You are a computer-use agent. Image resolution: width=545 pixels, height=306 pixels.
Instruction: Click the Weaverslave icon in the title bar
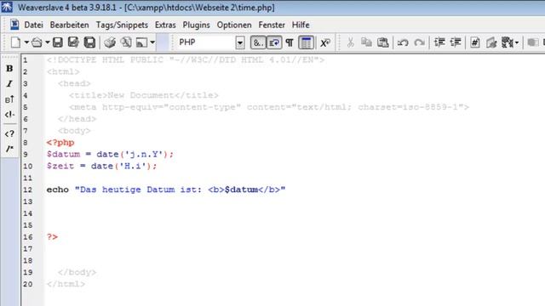click(7, 7)
